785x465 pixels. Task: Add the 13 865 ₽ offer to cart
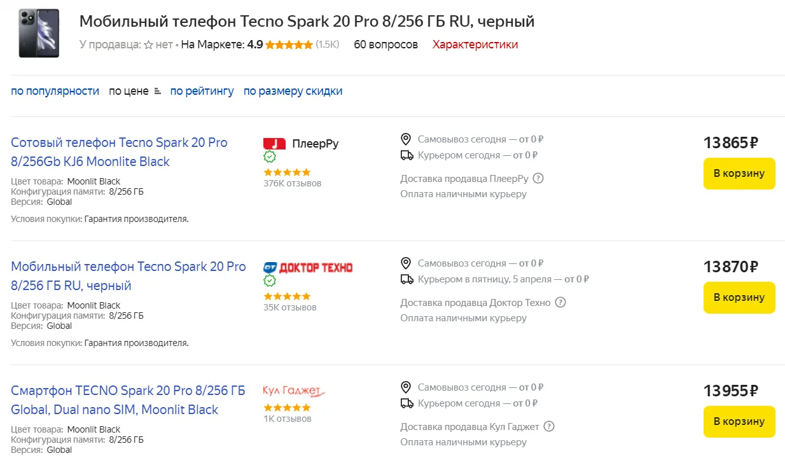[x=739, y=174]
